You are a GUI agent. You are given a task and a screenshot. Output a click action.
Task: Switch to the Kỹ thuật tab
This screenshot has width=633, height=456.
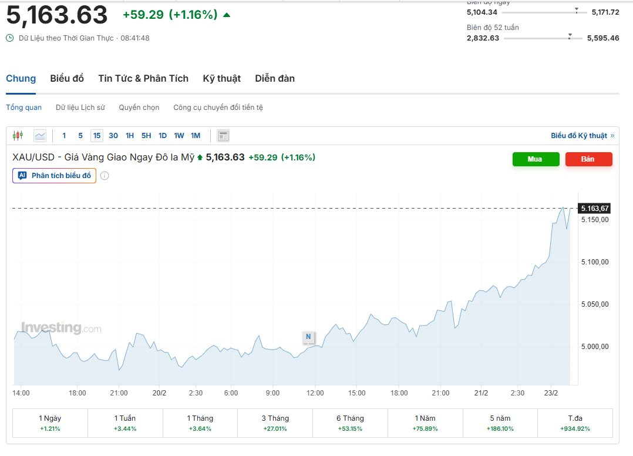[x=221, y=79]
